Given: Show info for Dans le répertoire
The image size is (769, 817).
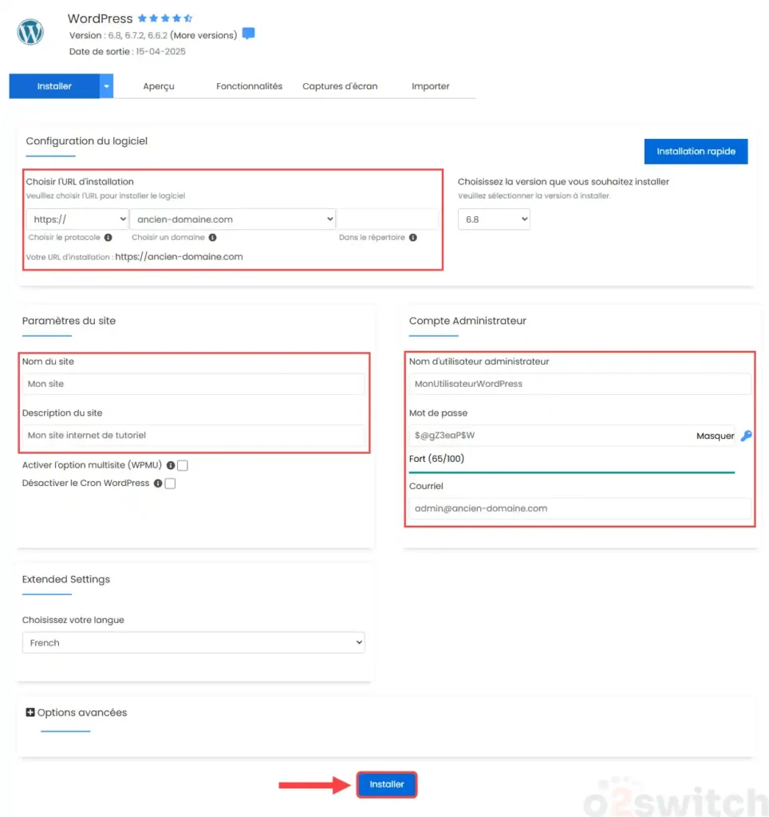Looking at the screenshot, I should pos(412,238).
